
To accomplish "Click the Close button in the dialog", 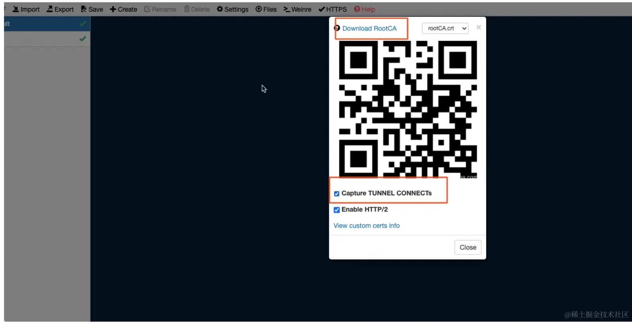I will [468, 248].
